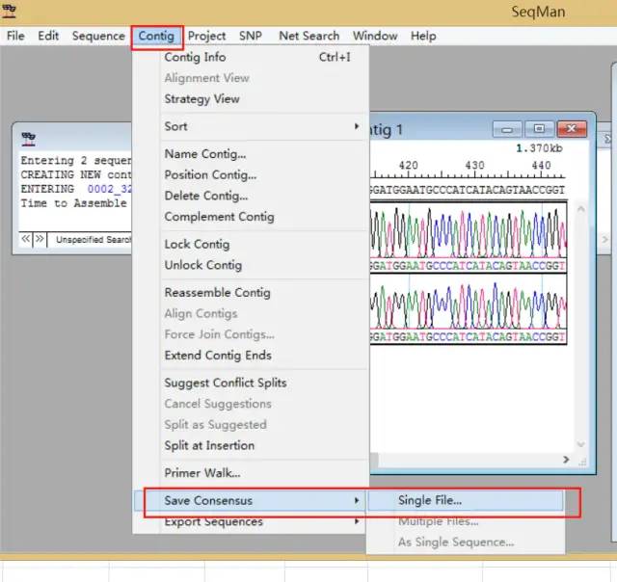Click the scroll down arrow in Contig 1 window

point(580,444)
